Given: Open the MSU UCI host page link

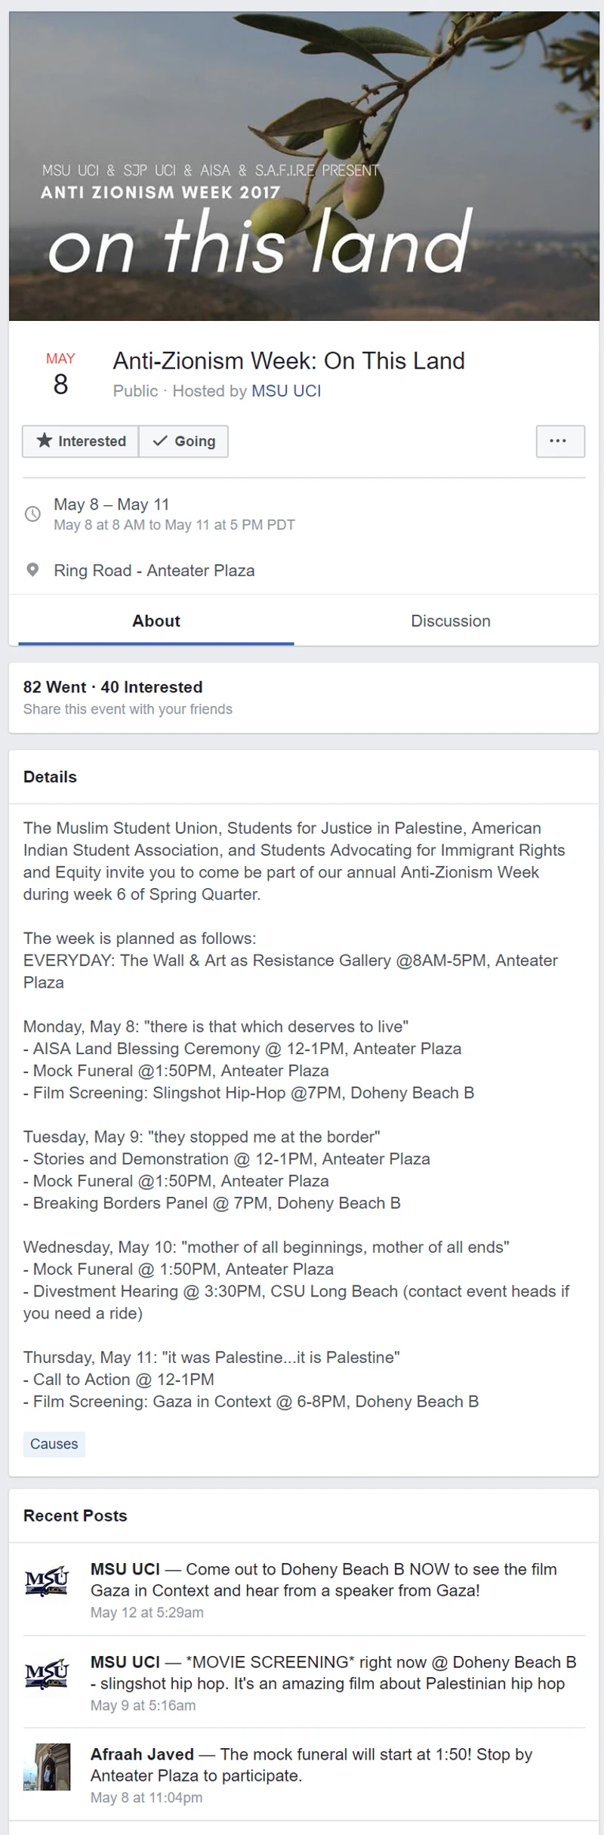Looking at the screenshot, I should tap(286, 391).
